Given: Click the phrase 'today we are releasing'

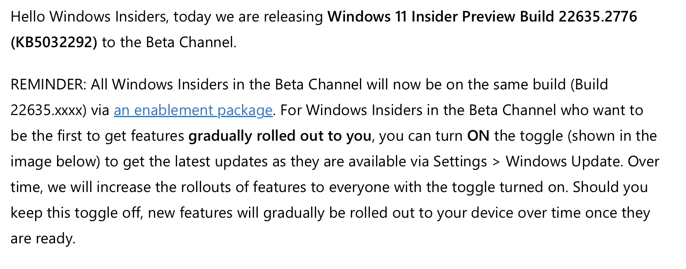Looking at the screenshot, I should 248,17.
